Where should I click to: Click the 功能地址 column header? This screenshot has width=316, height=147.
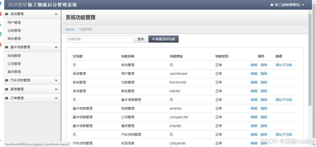point(176,56)
